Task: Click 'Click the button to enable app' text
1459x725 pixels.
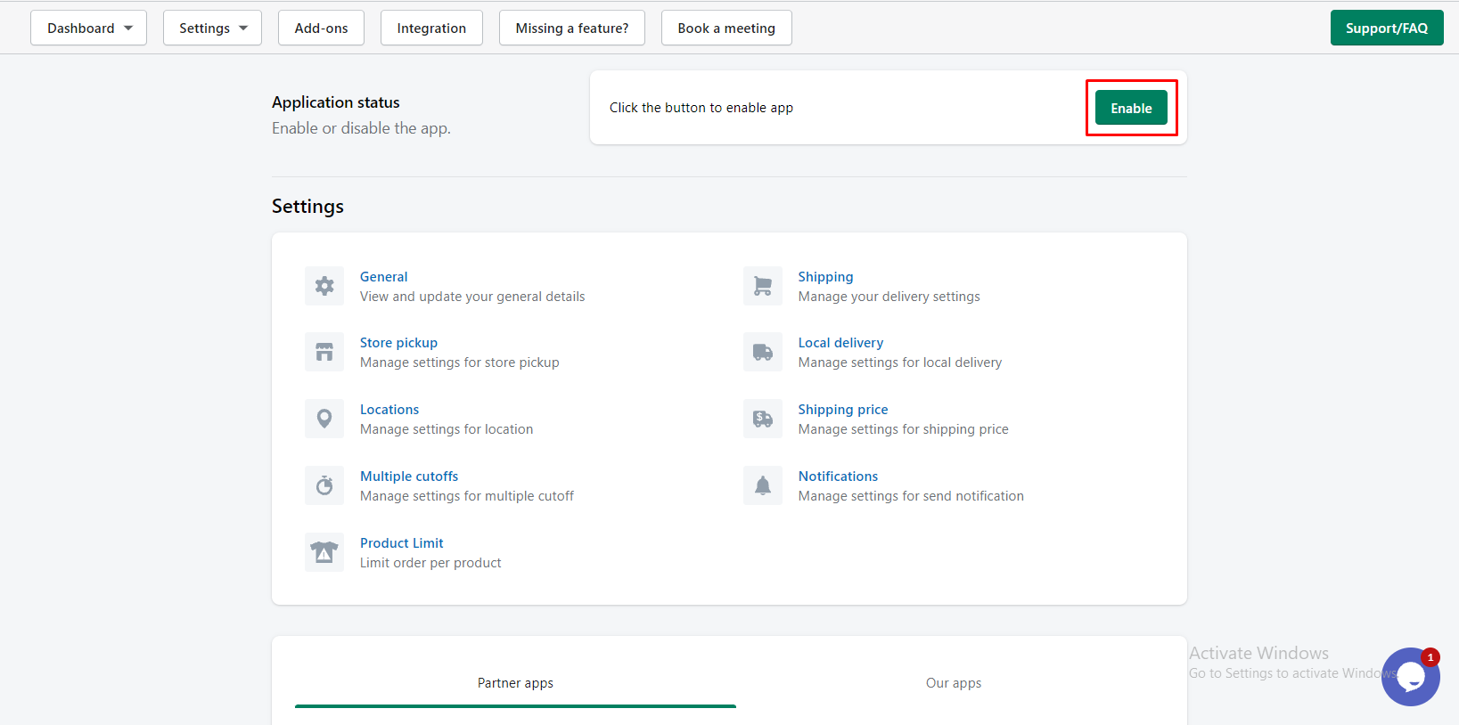Action: (x=701, y=108)
